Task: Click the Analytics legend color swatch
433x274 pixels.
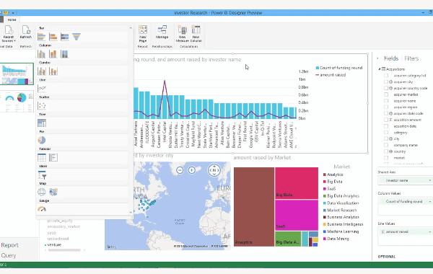Action: pos(325,174)
